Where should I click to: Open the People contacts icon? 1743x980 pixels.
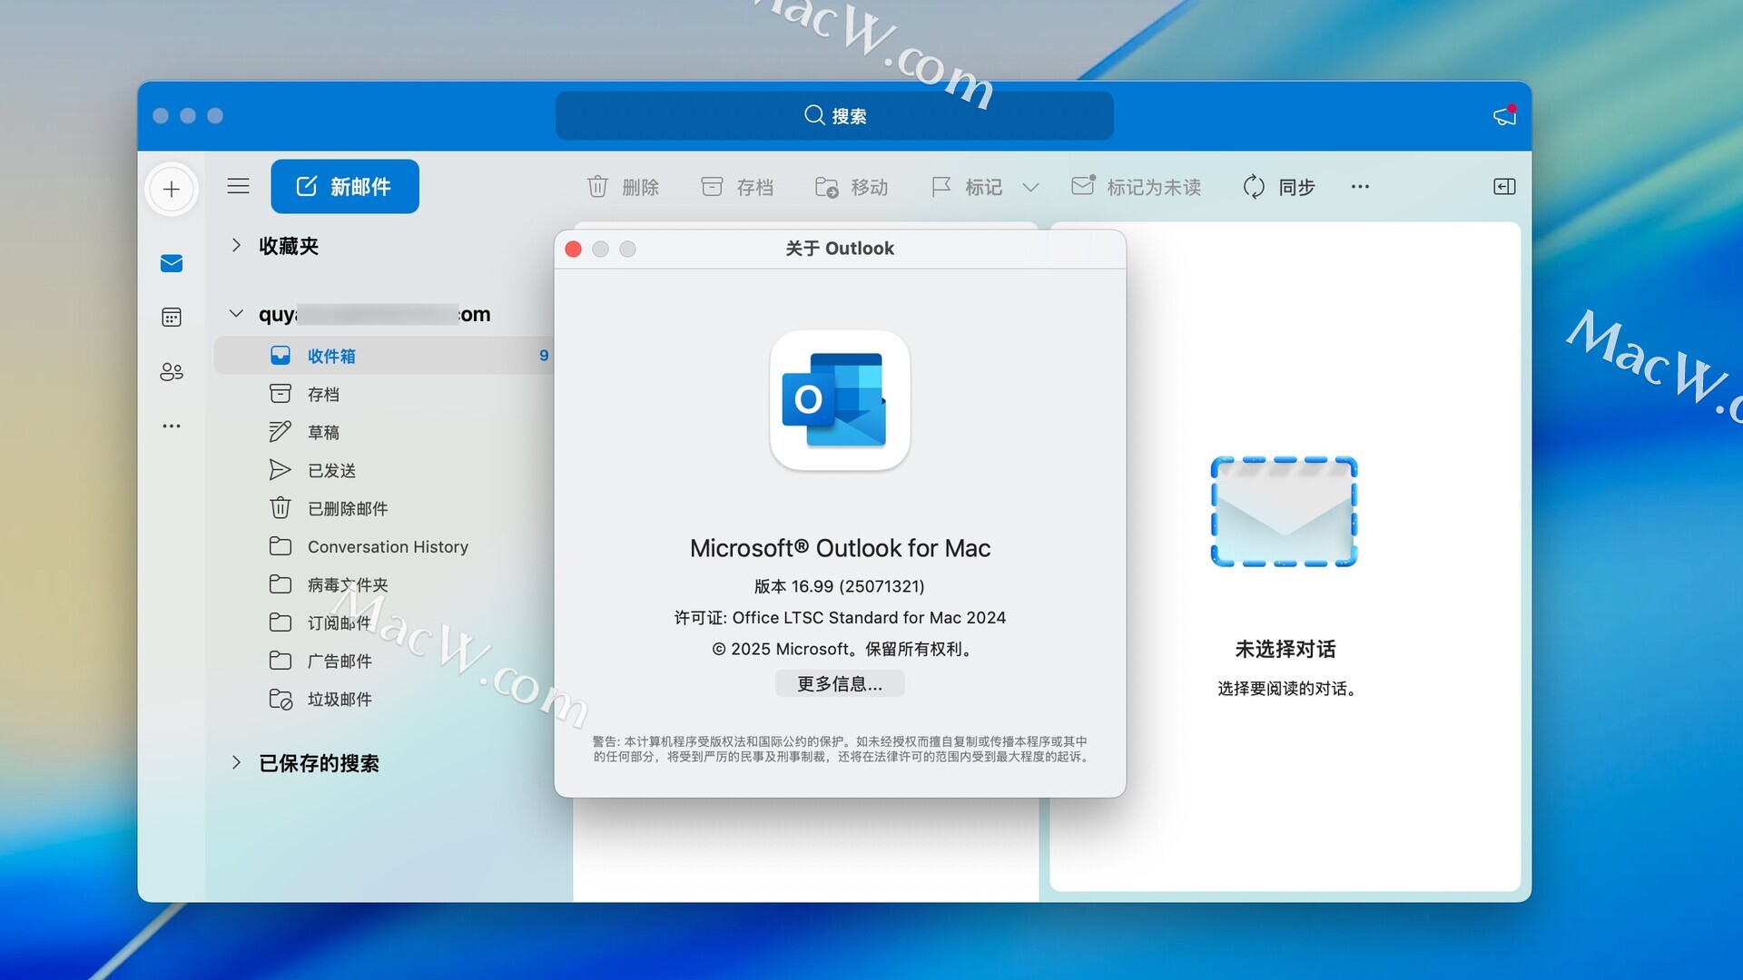[172, 371]
